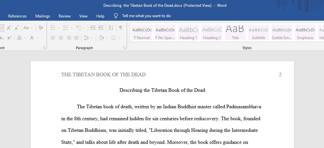Apply the Title style

[235, 32]
